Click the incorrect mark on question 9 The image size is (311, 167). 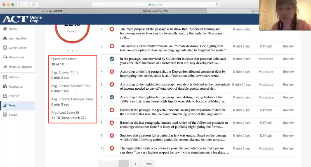coord(112,135)
